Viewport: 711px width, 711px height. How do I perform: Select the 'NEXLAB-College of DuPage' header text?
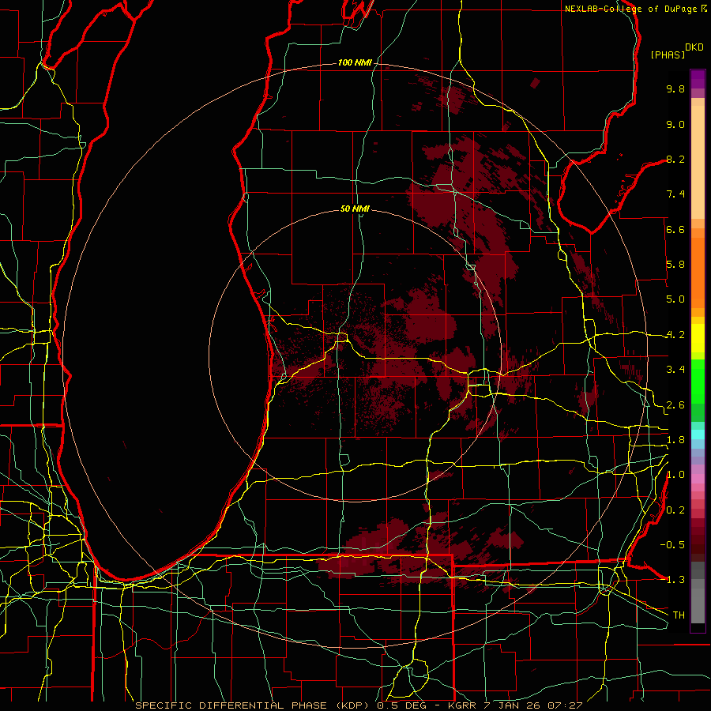pos(630,9)
